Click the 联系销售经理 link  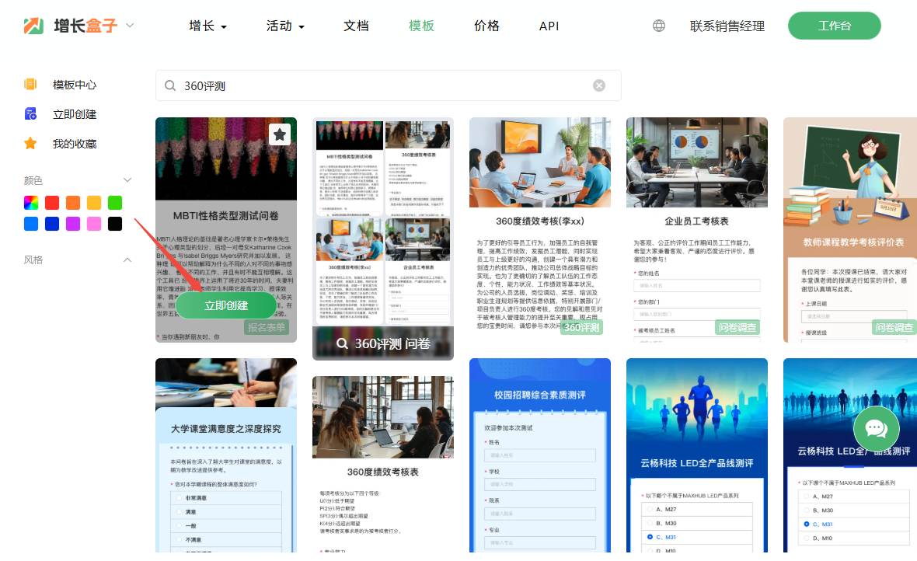[x=727, y=26]
